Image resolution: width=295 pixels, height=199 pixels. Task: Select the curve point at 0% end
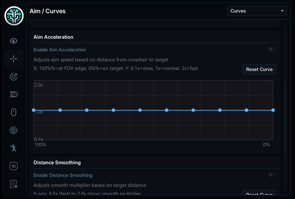[x=273, y=110]
